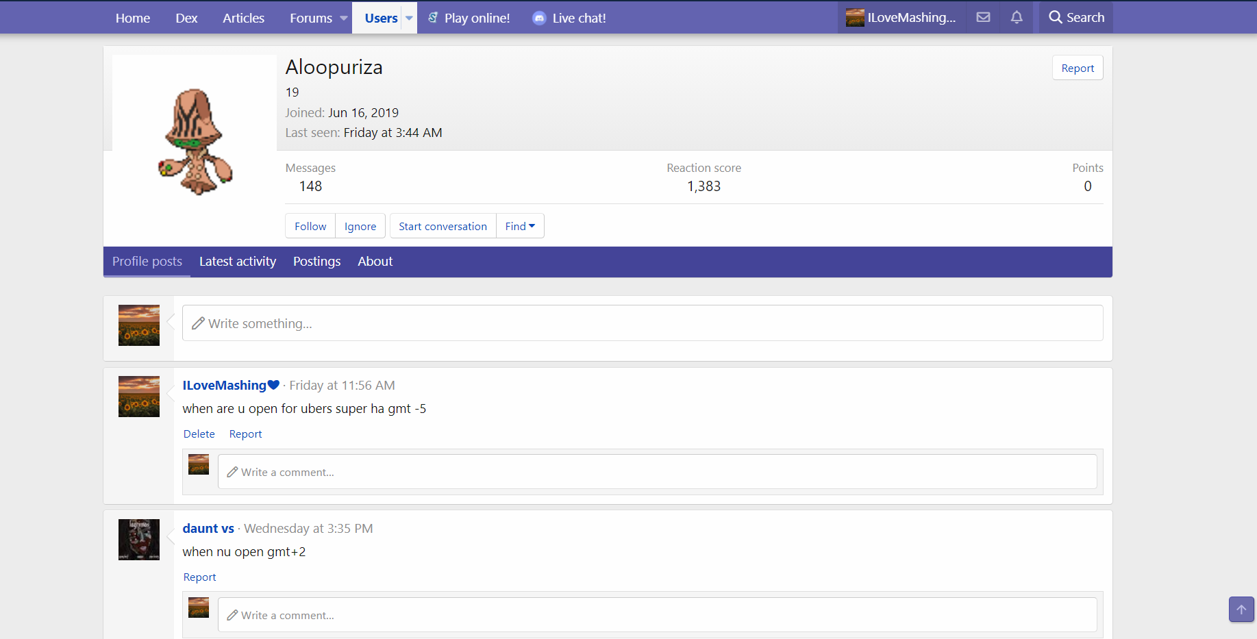Open Live chat Discord icon link
The width and height of the screenshot is (1257, 639).
click(x=539, y=18)
